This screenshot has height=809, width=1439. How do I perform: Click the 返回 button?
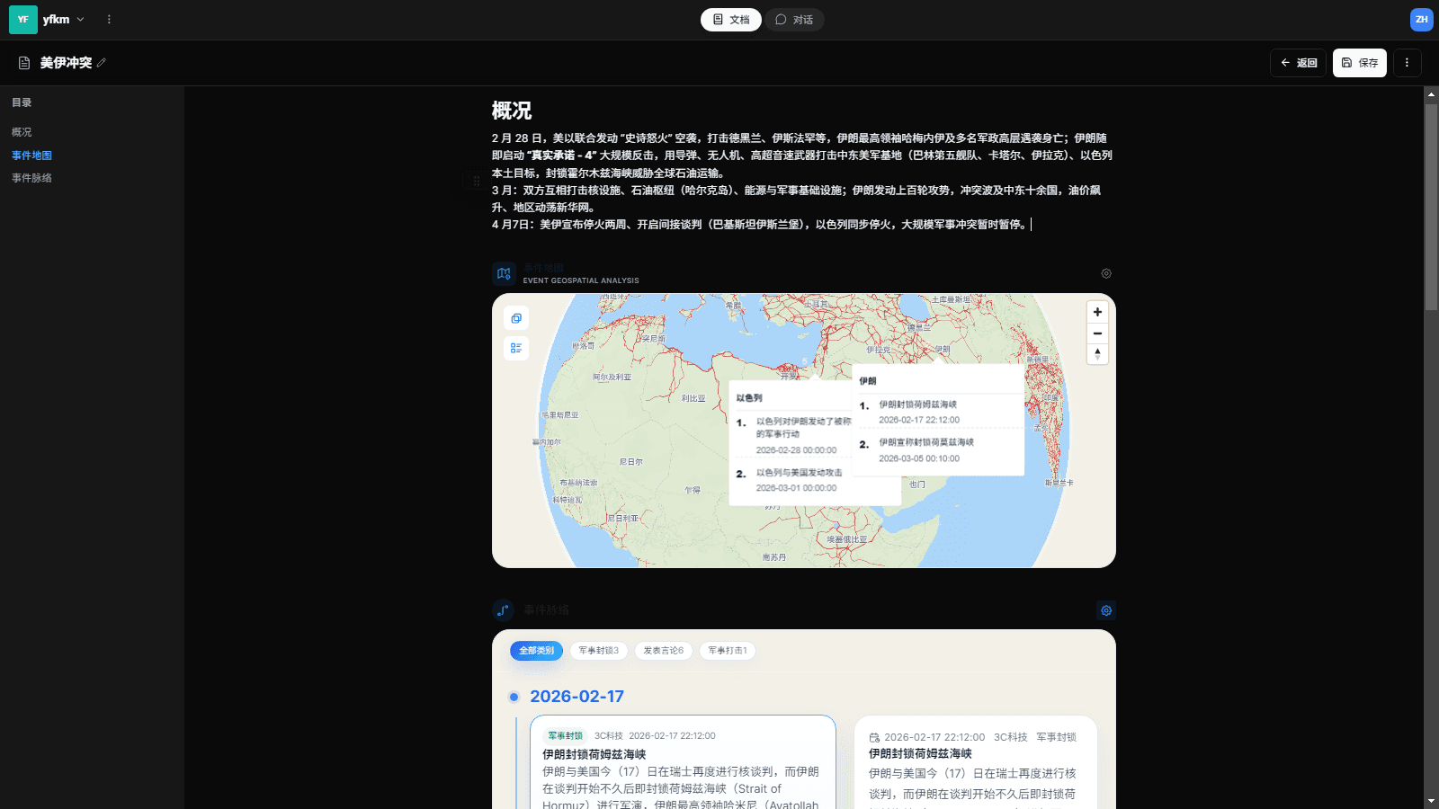pos(1298,63)
